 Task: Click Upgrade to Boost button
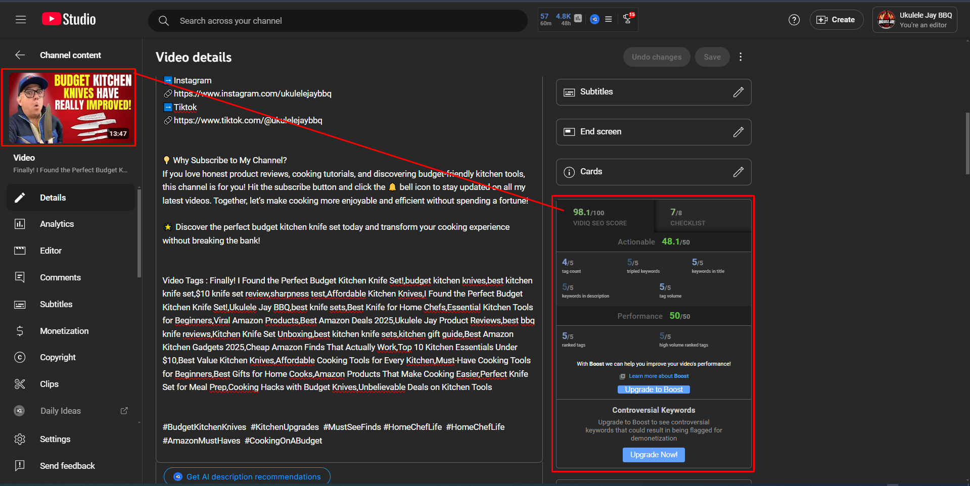point(654,390)
